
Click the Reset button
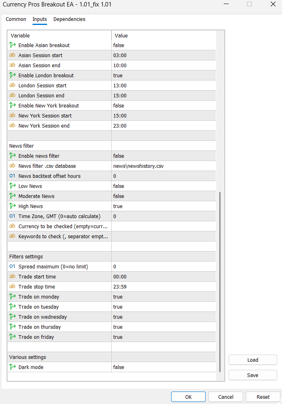tap(263, 397)
